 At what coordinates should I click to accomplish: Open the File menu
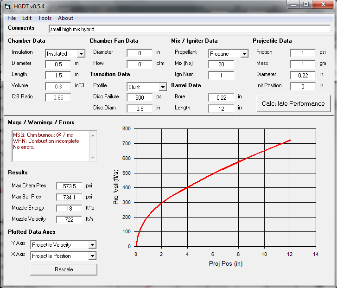12,18
